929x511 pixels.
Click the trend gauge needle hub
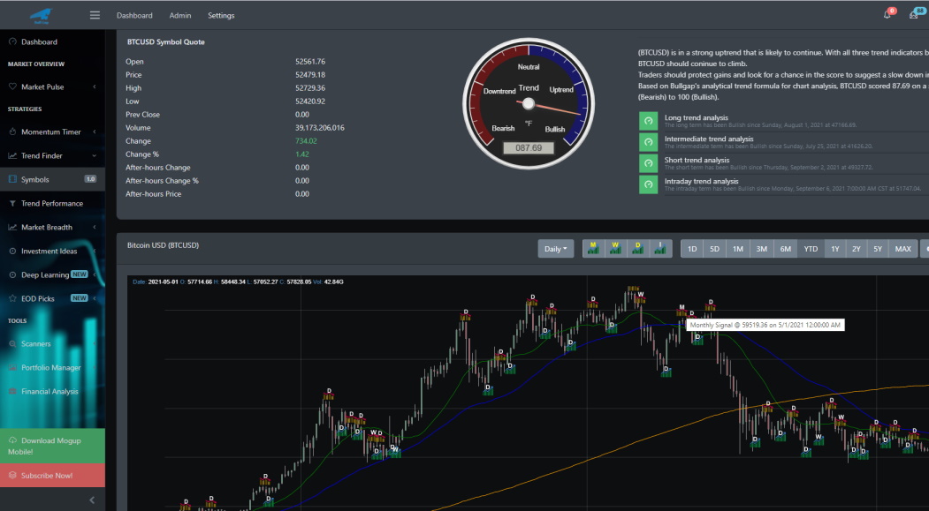[529, 104]
